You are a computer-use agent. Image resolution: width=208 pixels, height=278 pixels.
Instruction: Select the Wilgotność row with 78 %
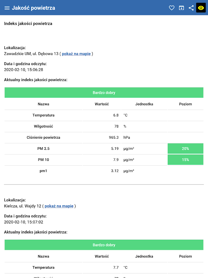pos(104,126)
